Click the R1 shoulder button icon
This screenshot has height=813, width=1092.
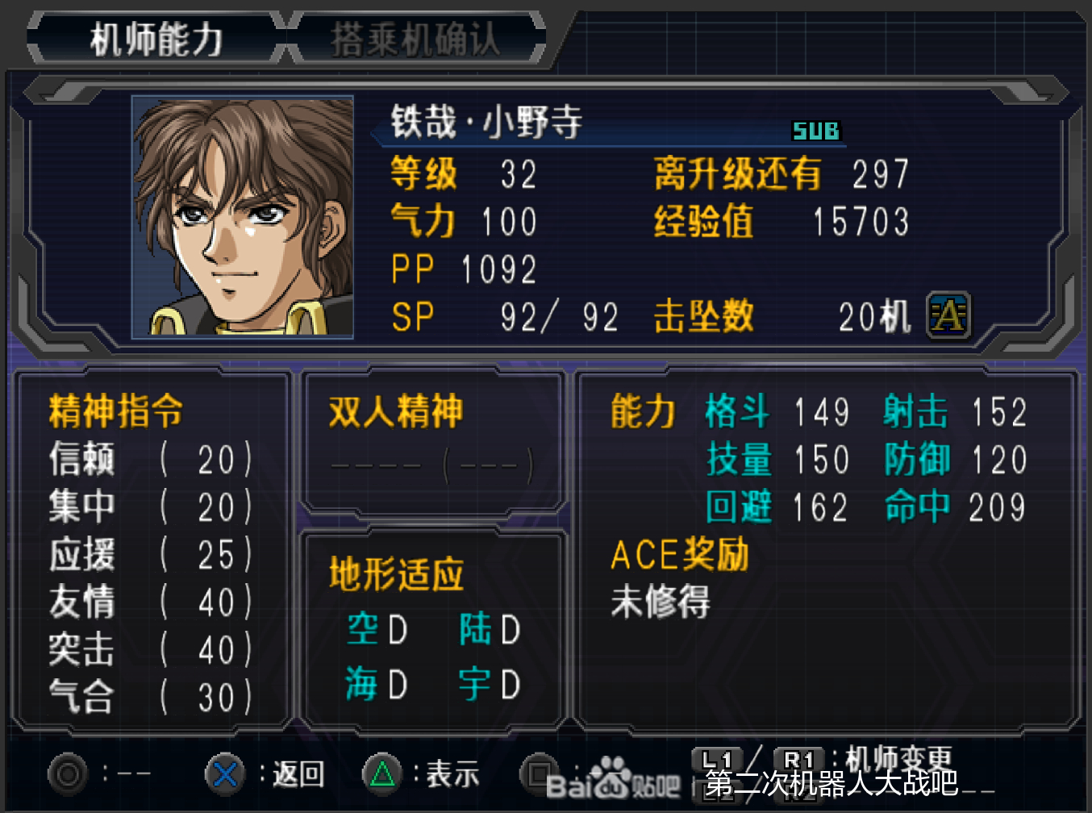click(798, 760)
